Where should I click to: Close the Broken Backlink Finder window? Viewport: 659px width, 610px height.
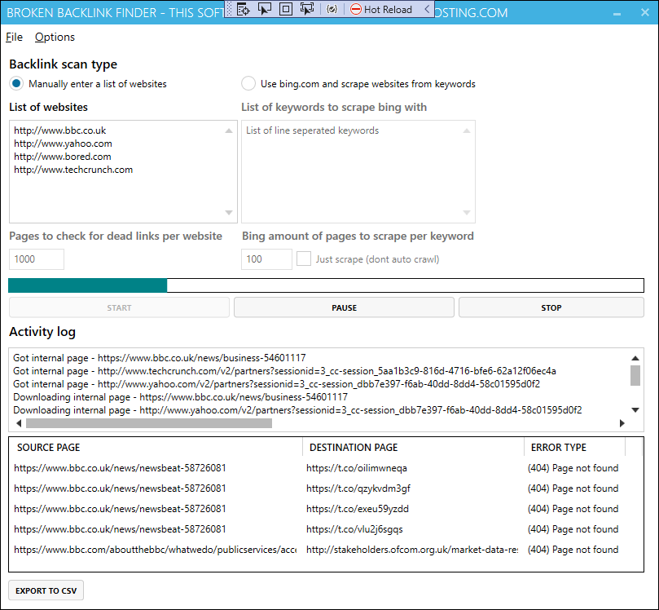click(645, 12)
